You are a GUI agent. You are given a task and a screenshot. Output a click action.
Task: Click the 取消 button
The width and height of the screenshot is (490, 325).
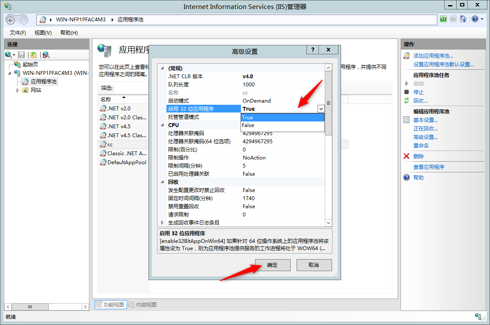click(314, 265)
